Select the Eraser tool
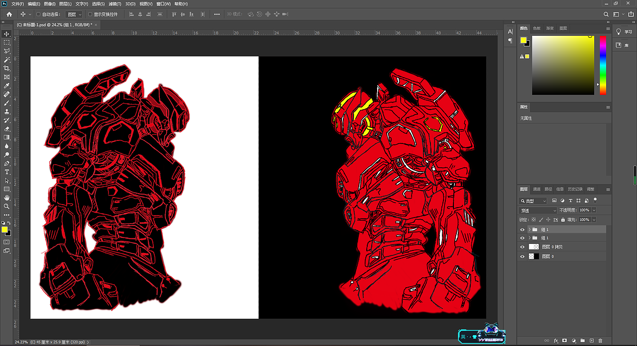 [7, 129]
